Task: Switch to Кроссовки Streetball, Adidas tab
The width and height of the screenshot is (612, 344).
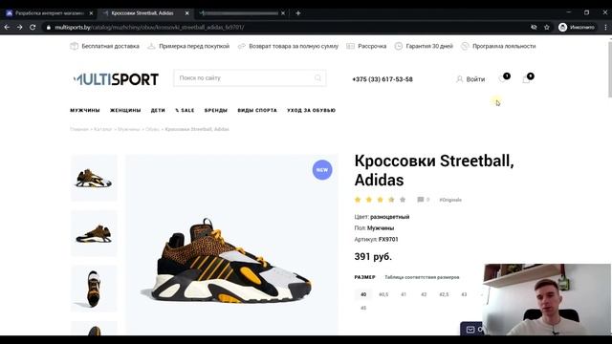Action: (x=142, y=13)
